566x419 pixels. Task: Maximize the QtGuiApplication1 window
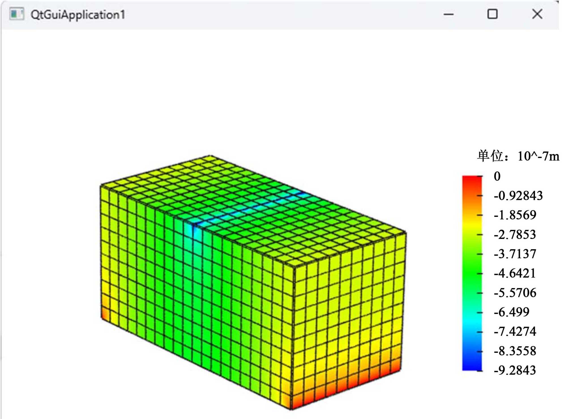pos(492,14)
